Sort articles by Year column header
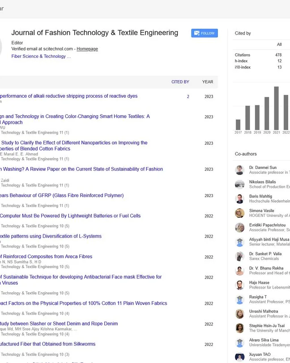Image resolution: width=290 pixels, height=363 pixels. pyautogui.click(x=208, y=82)
